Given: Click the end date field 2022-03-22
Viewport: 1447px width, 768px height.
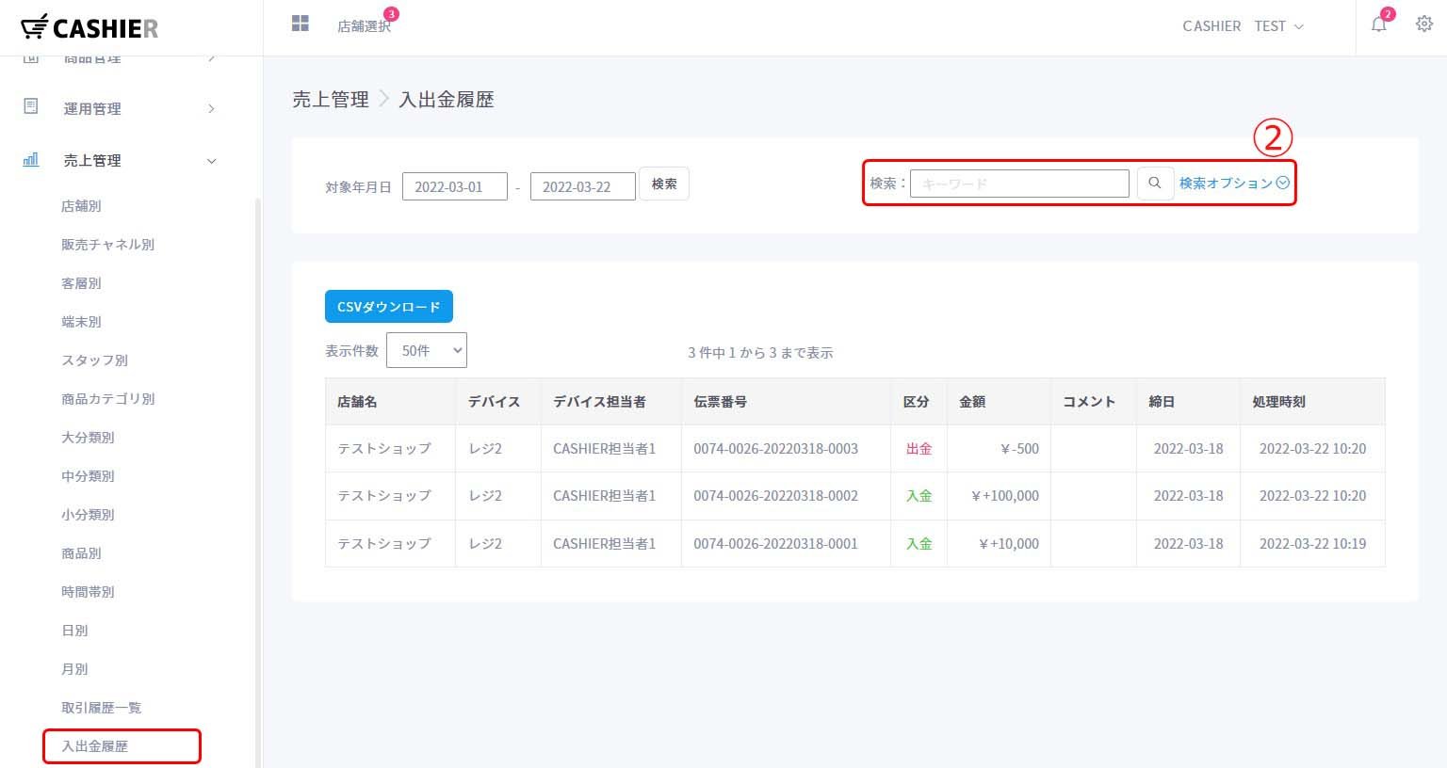Looking at the screenshot, I should click(583, 186).
